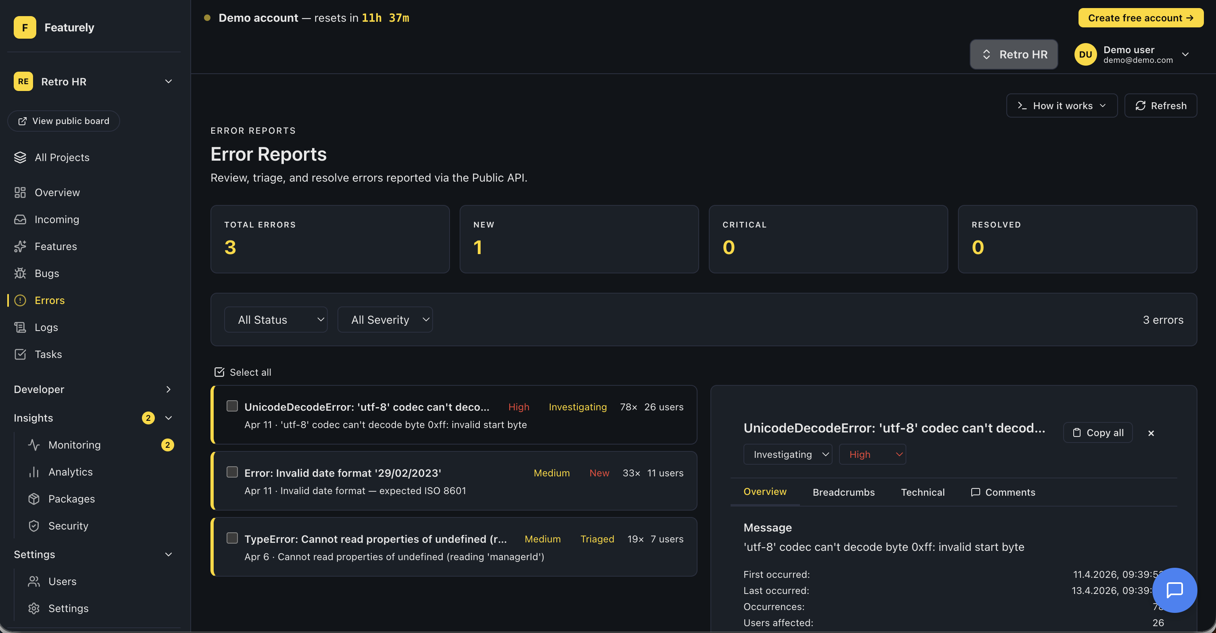
Task: Click the Packages box icon
Action: point(33,499)
